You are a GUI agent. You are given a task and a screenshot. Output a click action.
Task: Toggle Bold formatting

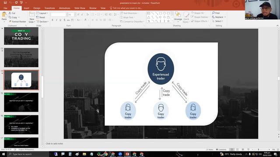(x=52, y=20)
